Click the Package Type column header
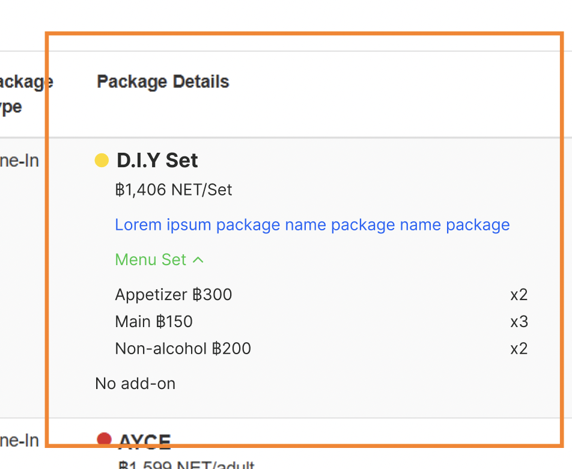572x469 pixels. coord(24,94)
